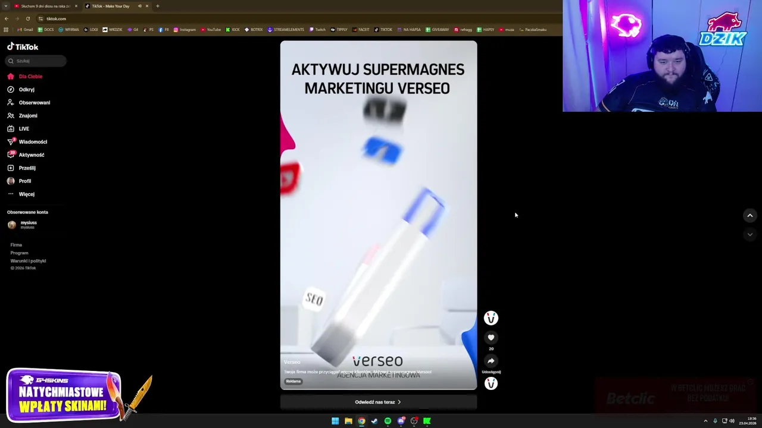Open the YouTube bookmark
The width and height of the screenshot is (762, 428).
pyautogui.click(x=211, y=29)
